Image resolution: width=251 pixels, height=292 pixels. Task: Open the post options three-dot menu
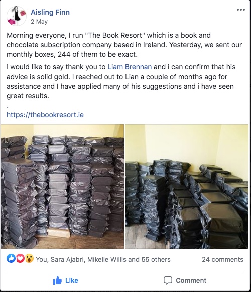(241, 10)
